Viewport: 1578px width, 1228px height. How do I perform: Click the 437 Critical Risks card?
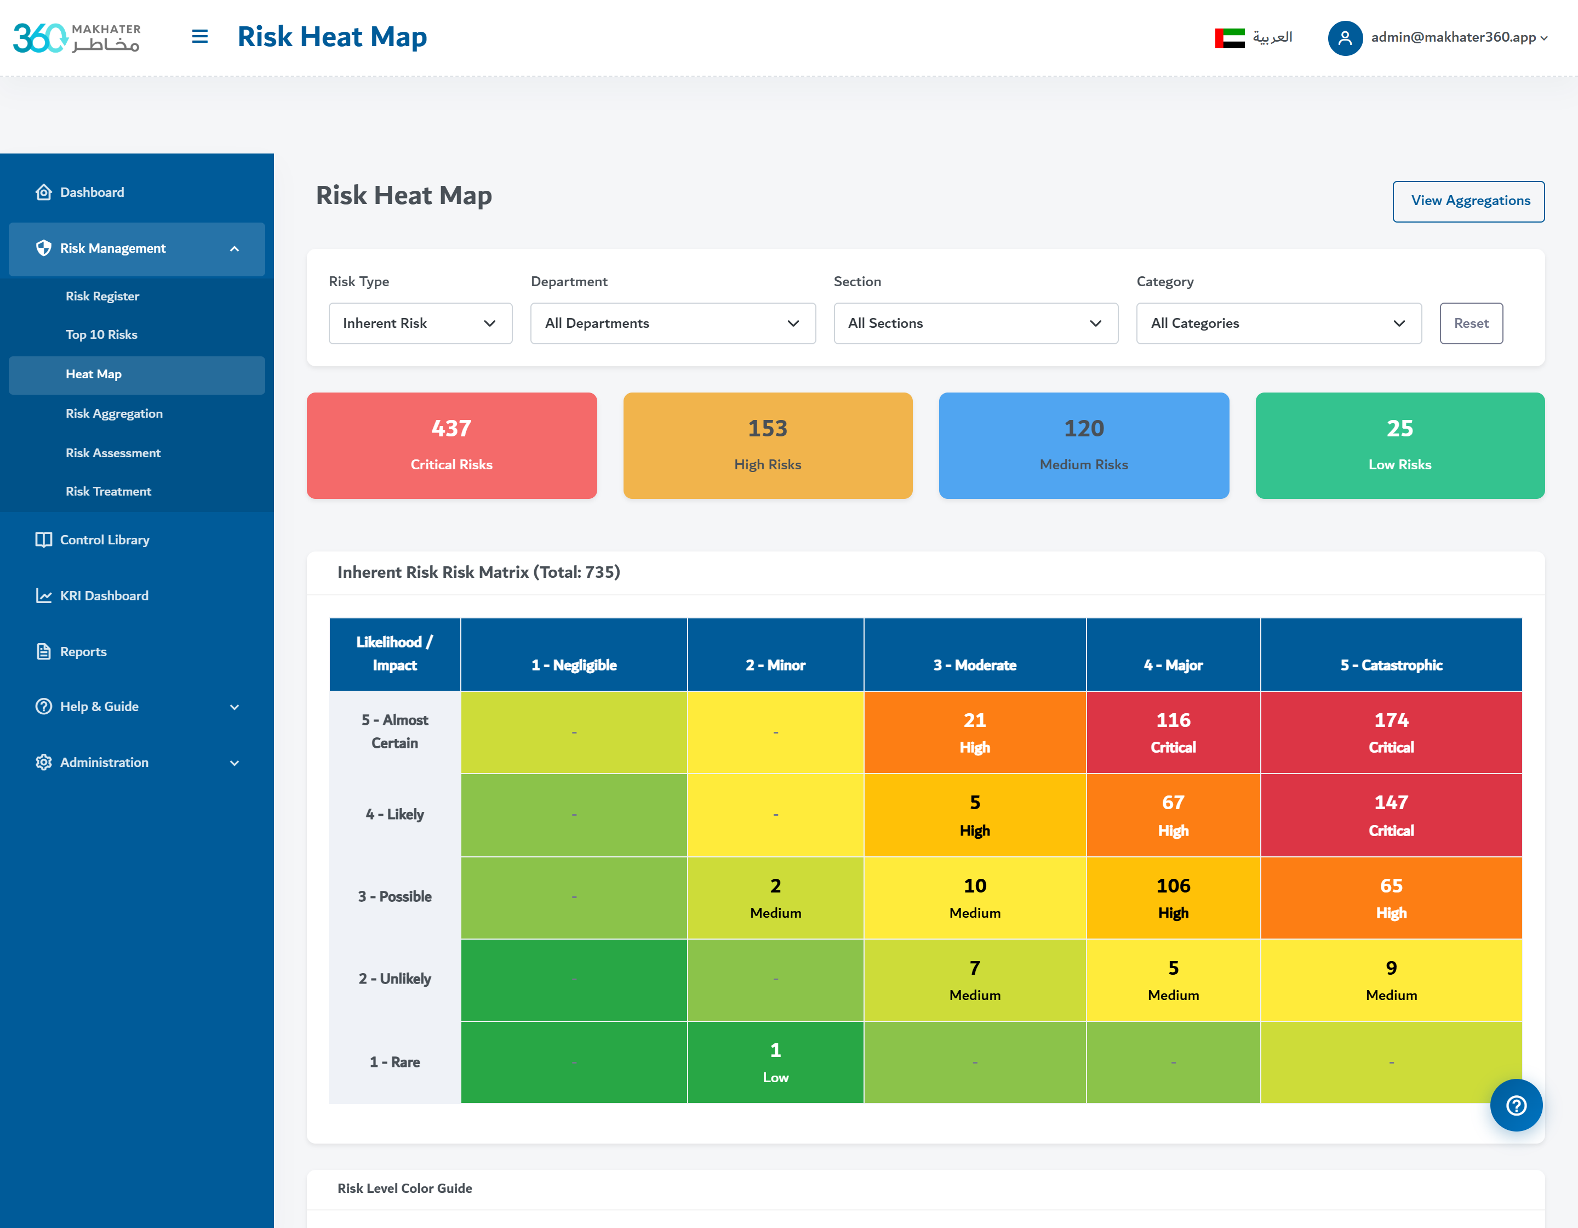tap(451, 445)
